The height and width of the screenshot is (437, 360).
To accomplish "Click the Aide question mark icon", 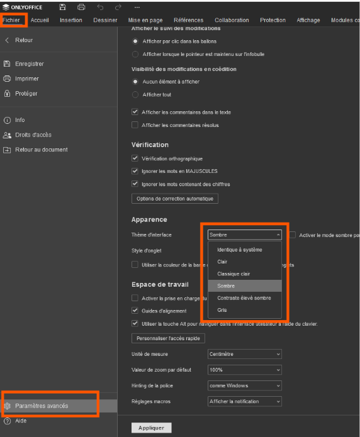I will [8, 421].
